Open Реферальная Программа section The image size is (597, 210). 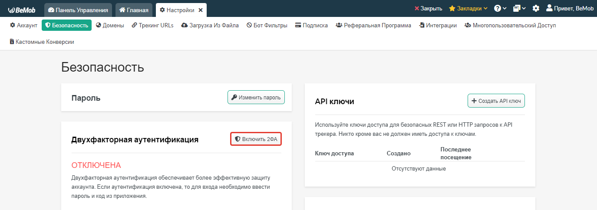pyautogui.click(x=373, y=25)
